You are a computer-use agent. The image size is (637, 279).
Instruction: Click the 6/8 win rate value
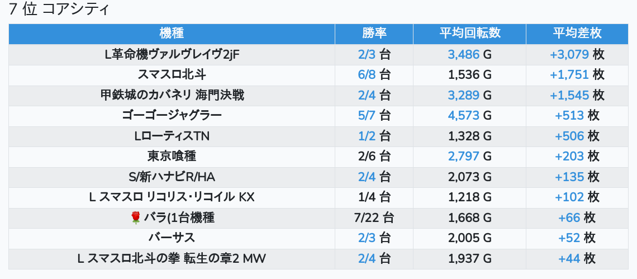(367, 75)
